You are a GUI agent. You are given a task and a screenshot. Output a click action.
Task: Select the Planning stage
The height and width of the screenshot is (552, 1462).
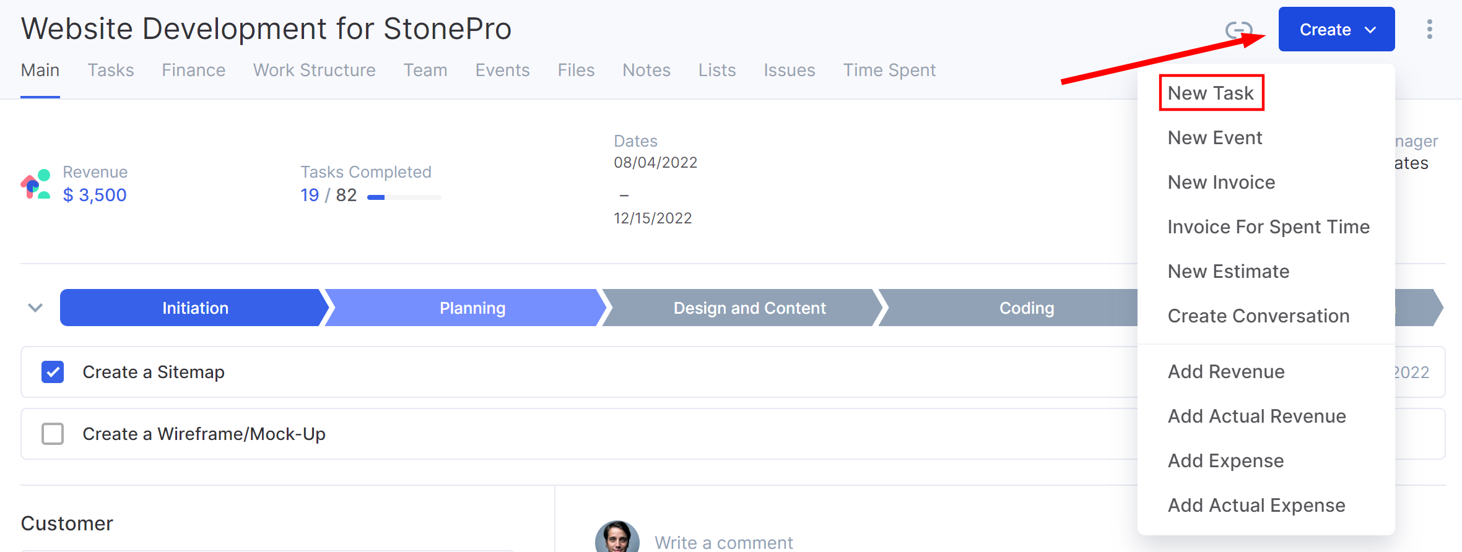tap(472, 308)
